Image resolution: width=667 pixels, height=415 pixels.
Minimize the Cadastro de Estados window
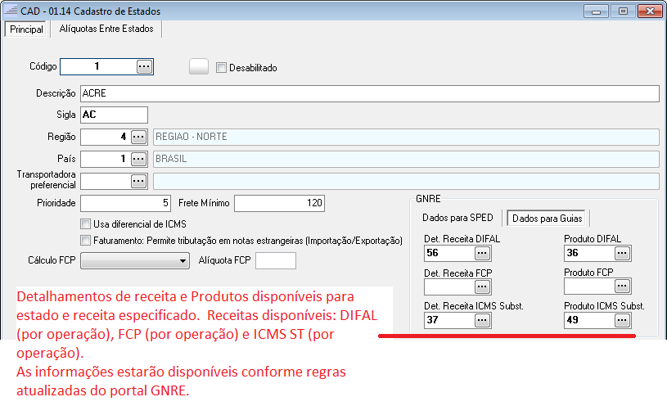pos(596,11)
